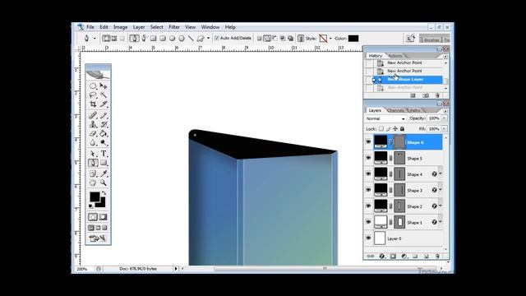This screenshot has width=526, height=296.
Task: Toggle Lock transparent pixels checkbox
Action: [x=381, y=128]
